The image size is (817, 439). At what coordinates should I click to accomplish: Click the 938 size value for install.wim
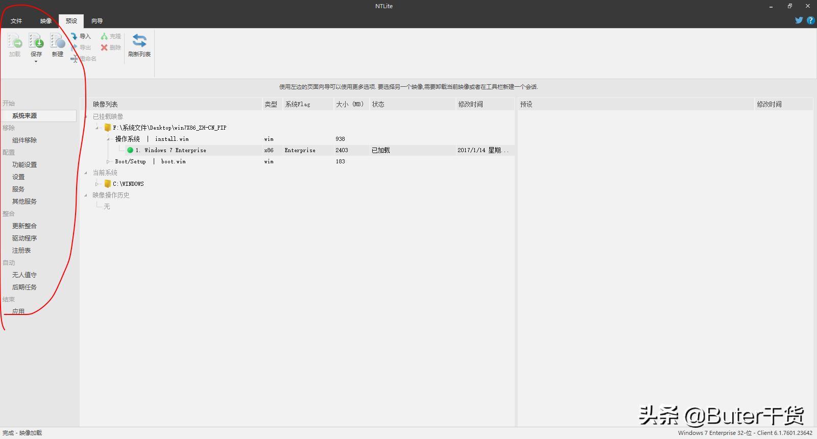click(x=340, y=139)
